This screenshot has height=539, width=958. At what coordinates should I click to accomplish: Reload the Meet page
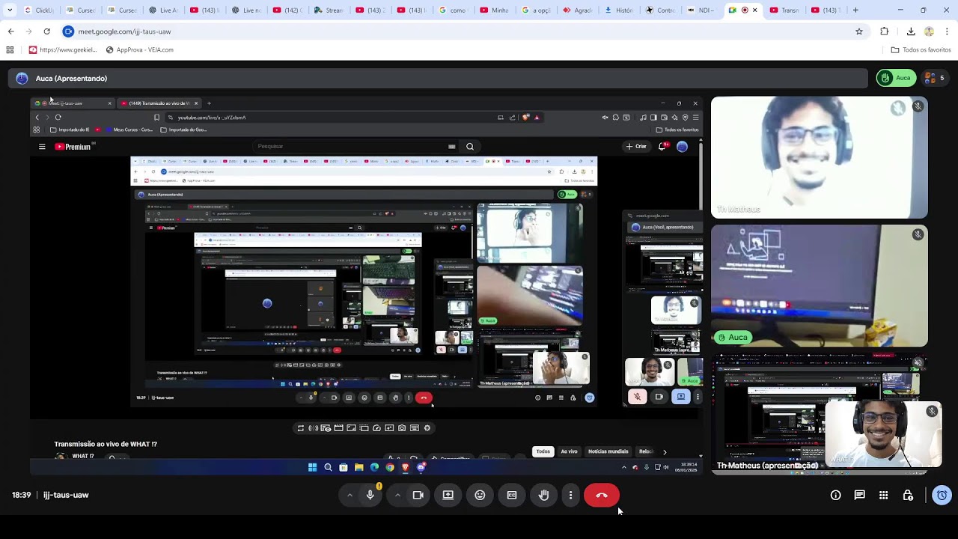pyautogui.click(x=46, y=31)
